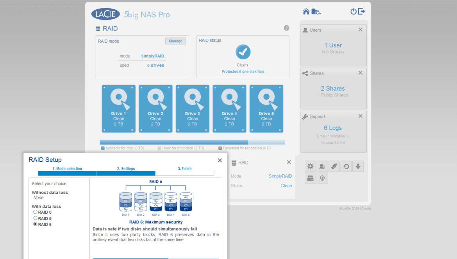Click the Available for data legend swatch
457x259 pixels.
[103, 148]
